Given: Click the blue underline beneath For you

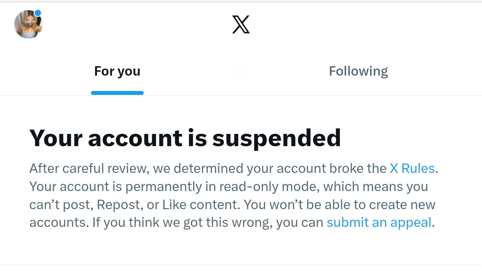Looking at the screenshot, I should (117, 93).
